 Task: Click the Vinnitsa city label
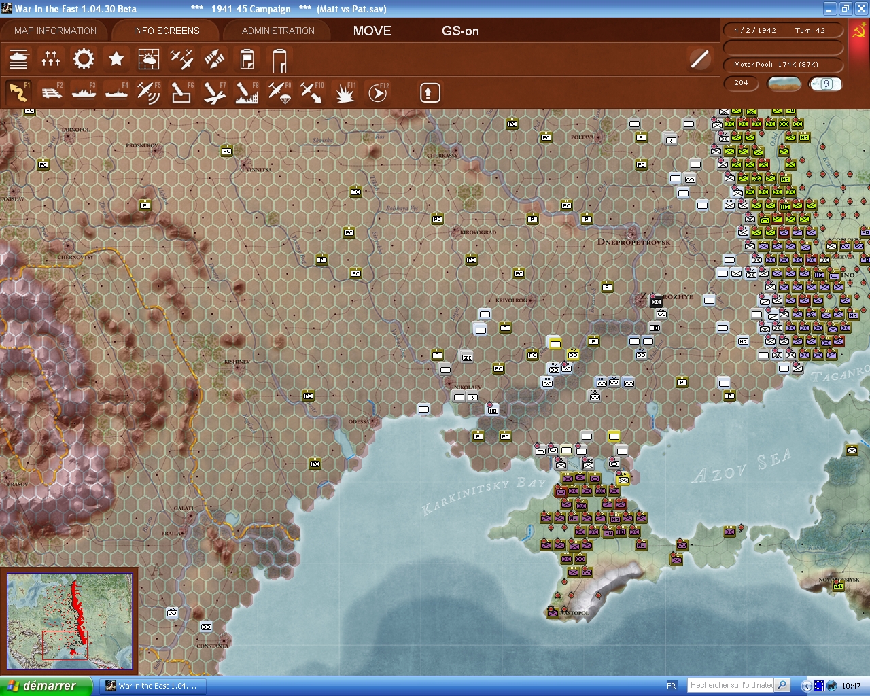pos(258,169)
